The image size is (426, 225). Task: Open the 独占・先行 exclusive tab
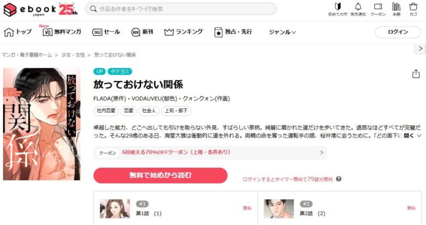tap(233, 32)
